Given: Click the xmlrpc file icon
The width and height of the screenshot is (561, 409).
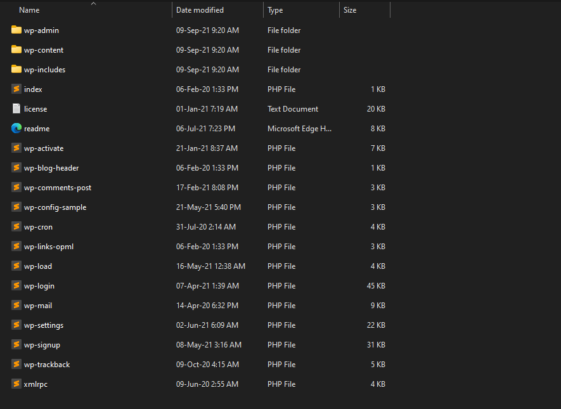Looking at the screenshot, I should [16, 384].
